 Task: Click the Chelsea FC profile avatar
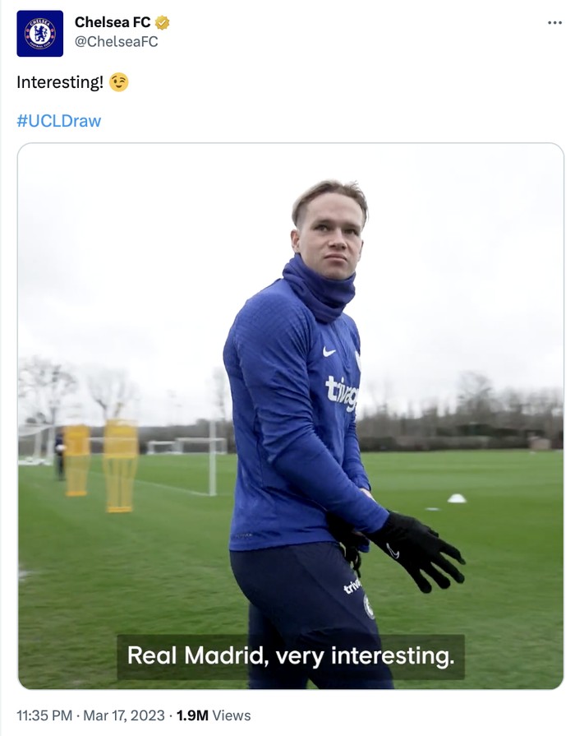(x=39, y=34)
